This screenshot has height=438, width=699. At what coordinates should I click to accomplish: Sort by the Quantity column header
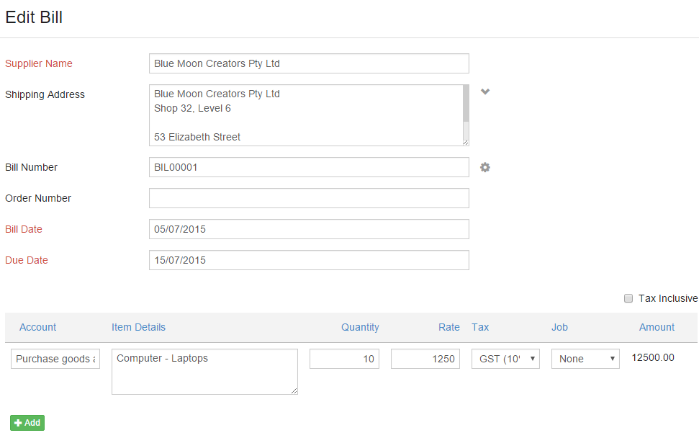[360, 327]
